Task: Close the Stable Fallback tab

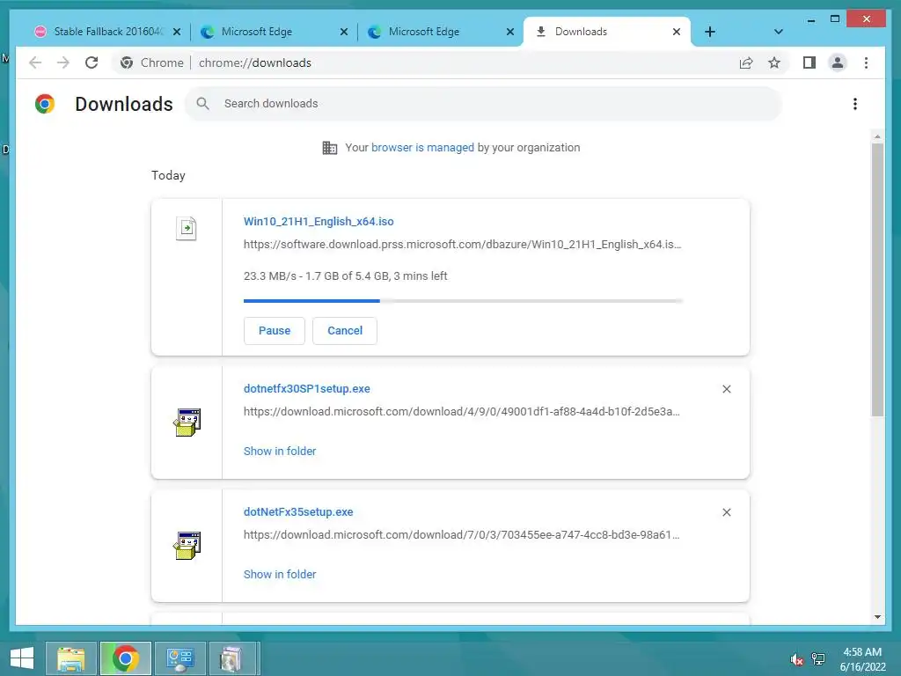Action: coord(177,32)
